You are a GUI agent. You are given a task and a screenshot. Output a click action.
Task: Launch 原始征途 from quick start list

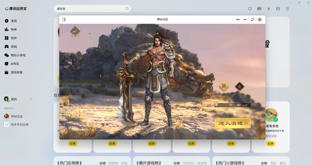point(16,116)
